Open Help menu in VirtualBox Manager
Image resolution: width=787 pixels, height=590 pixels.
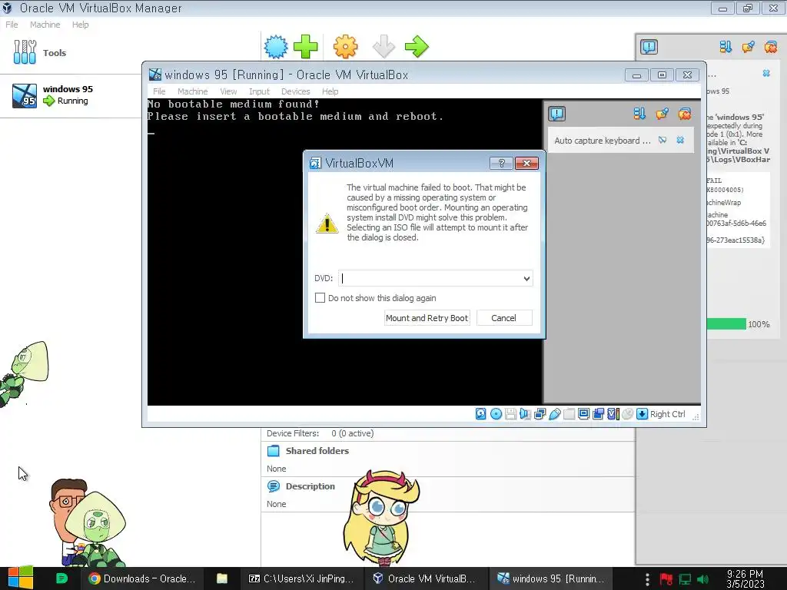coord(80,25)
